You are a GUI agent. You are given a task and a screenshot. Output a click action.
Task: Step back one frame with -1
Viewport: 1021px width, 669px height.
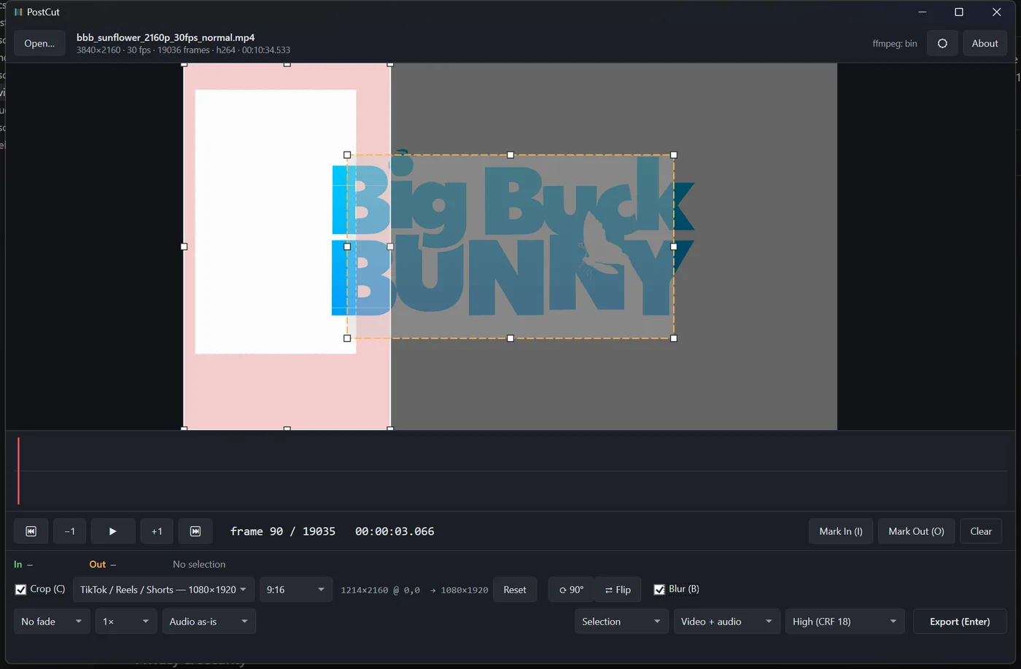pos(69,531)
